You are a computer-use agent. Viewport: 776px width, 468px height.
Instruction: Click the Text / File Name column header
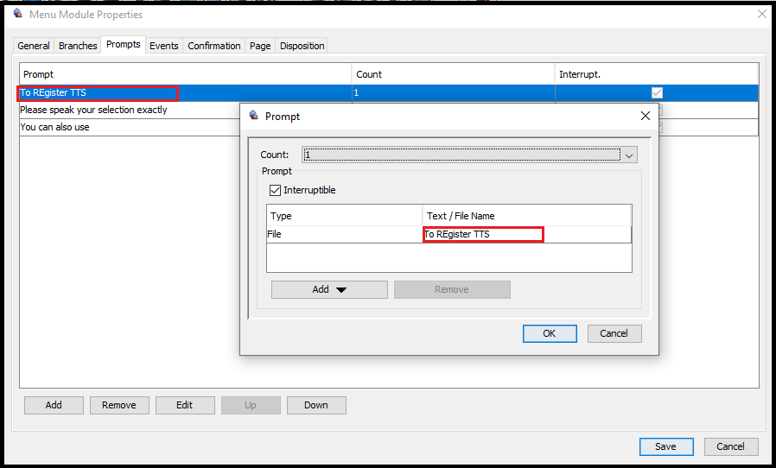pos(526,216)
